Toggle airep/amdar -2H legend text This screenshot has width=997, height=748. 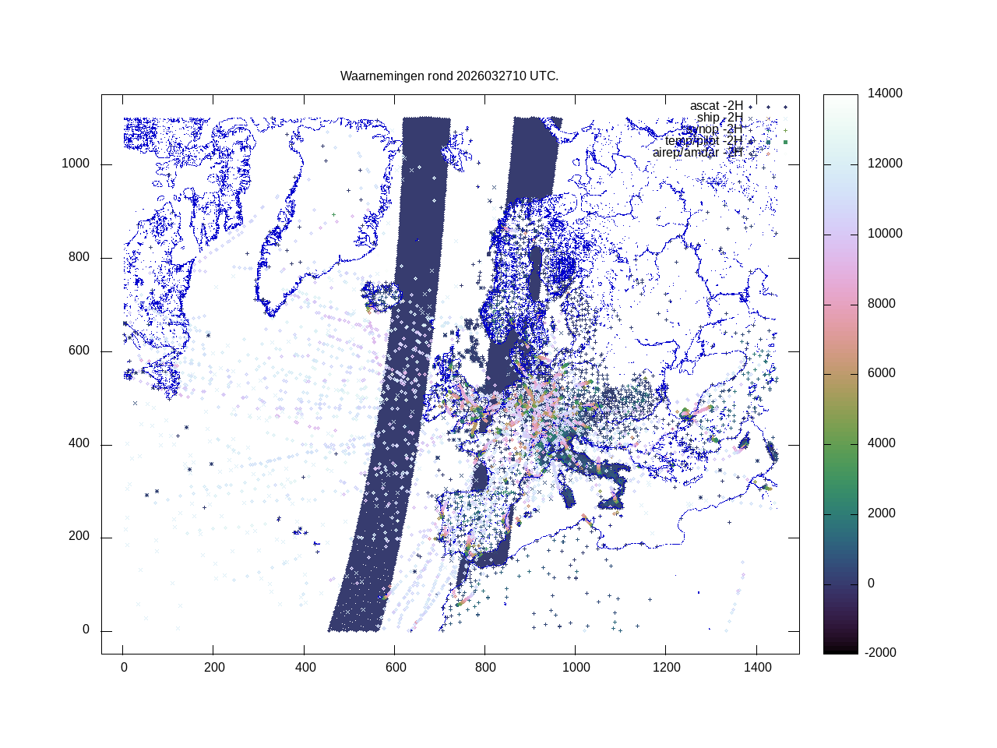pyautogui.click(x=697, y=153)
